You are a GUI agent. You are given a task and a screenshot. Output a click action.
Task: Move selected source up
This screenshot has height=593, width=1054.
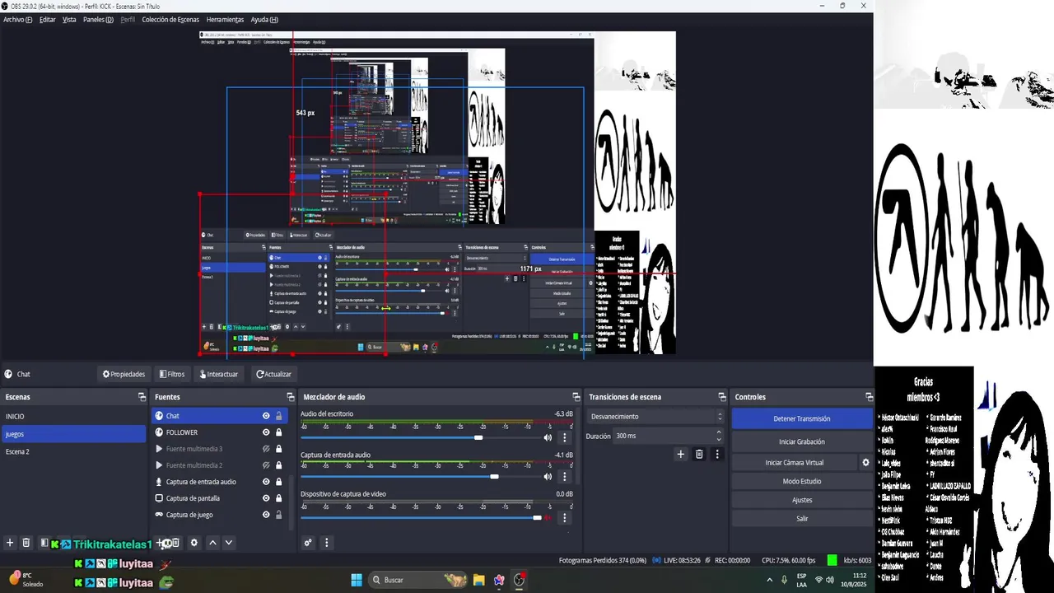(212, 543)
